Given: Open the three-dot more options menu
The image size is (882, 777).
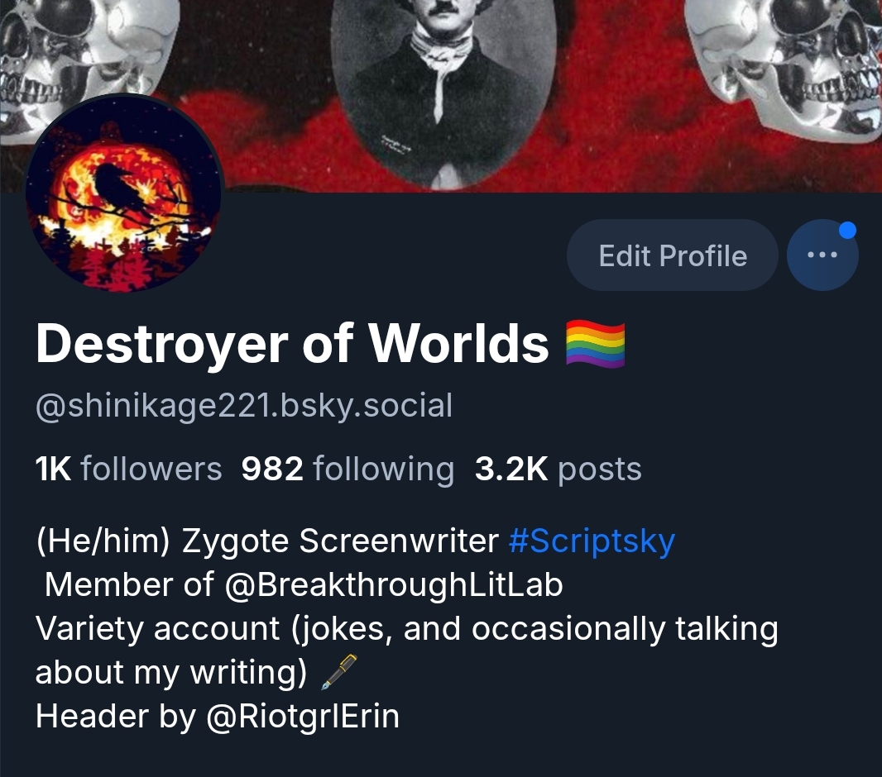Looking at the screenshot, I should pos(822,255).
